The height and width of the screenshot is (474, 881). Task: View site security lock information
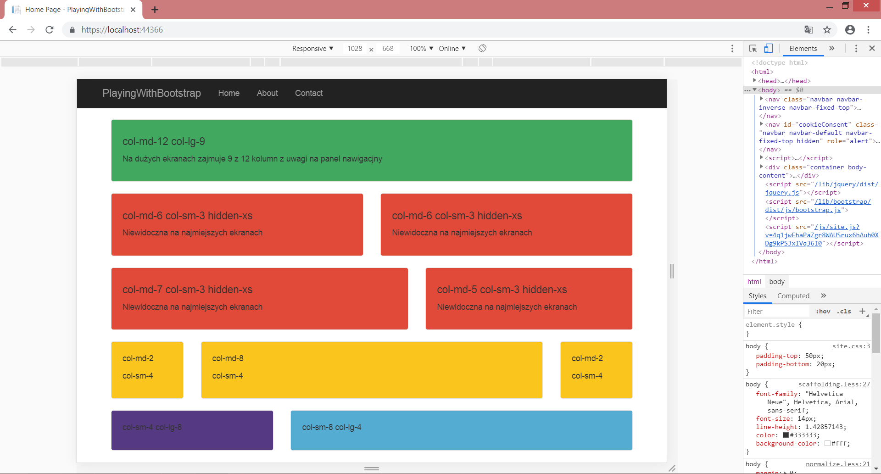[72, 30]
